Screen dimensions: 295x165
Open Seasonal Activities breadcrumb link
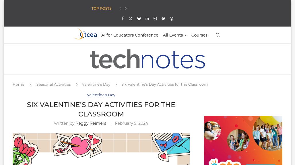point(53,84)
